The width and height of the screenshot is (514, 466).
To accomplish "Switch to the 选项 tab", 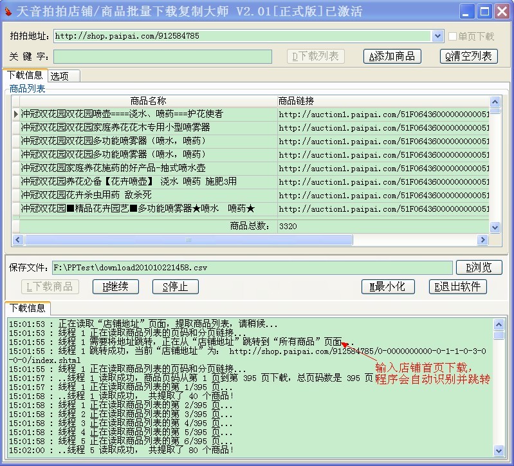I will coord(60,76).
